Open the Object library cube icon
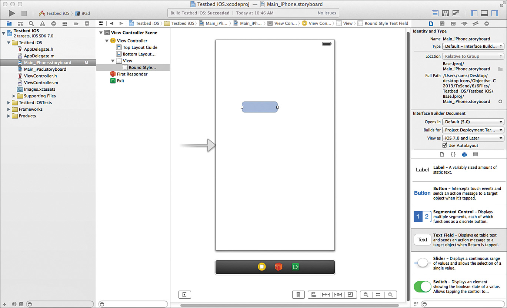 pyautogui.click(x=464, y=154)
